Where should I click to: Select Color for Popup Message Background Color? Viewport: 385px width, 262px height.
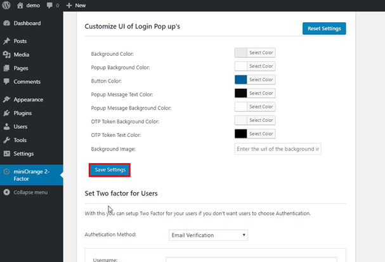point(261,107)
